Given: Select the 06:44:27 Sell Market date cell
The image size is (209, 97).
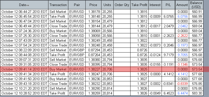Looking at the screenshot, I should point(24,12).
